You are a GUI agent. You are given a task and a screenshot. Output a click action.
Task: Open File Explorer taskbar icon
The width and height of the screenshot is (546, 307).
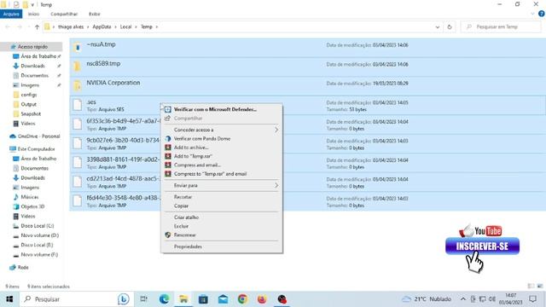coord(183,299)
